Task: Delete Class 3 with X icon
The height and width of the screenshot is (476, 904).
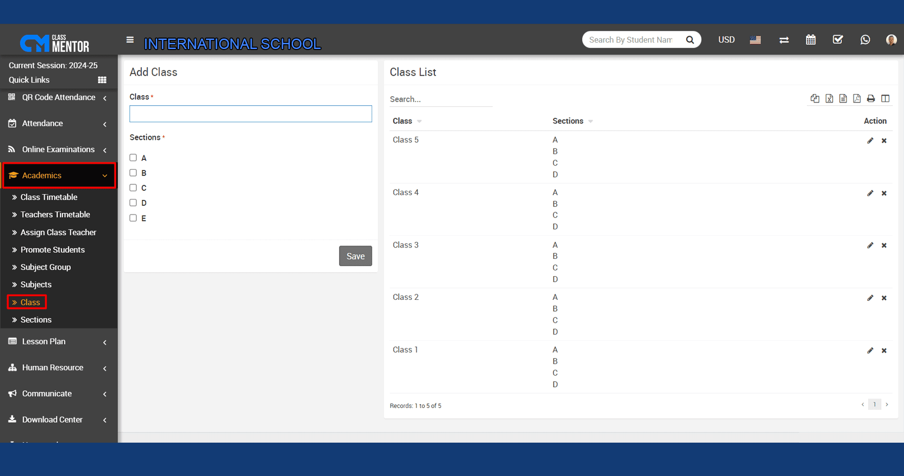Action: tap(884, 246)
